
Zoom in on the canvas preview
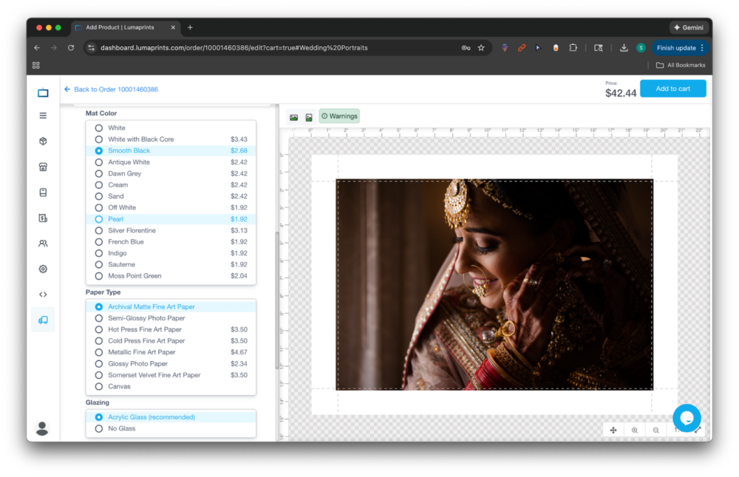tap(634, 430)
